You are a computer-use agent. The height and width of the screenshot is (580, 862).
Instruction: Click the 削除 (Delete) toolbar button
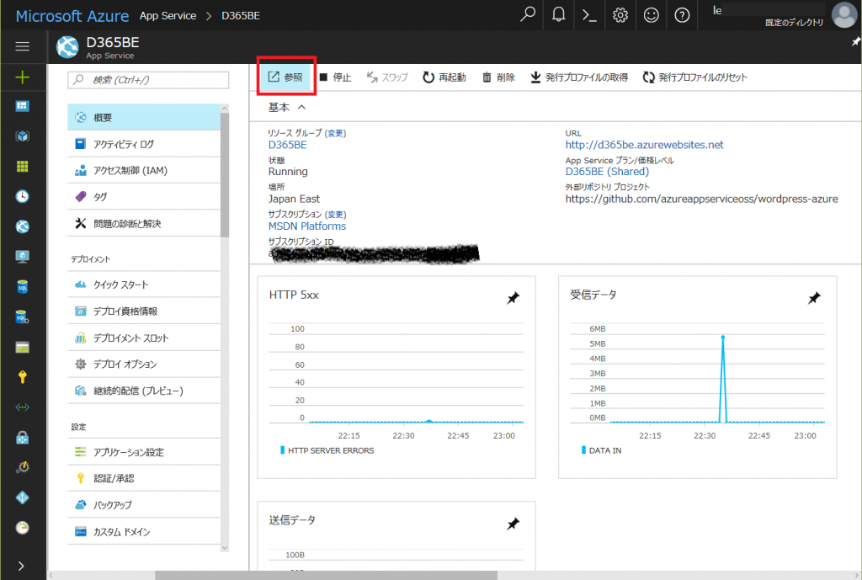498,77
